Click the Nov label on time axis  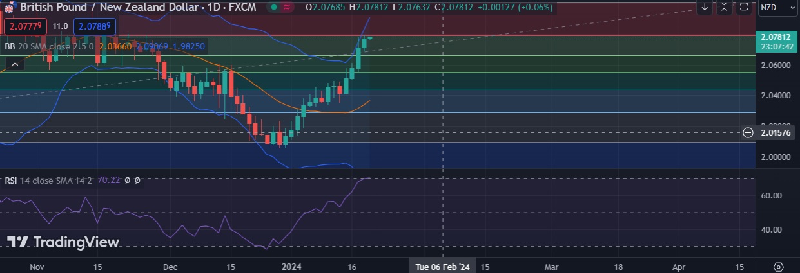37,266
